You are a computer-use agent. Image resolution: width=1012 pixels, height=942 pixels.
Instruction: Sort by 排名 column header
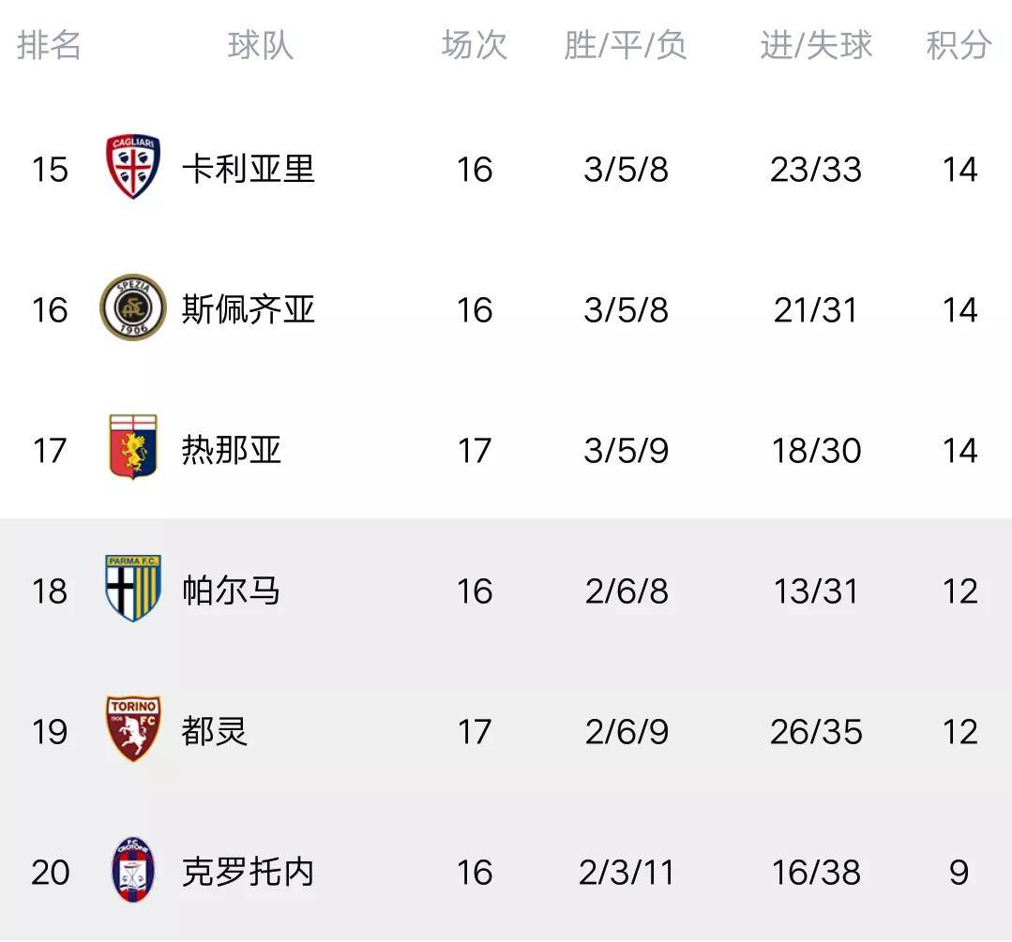[x=49, y=45]
